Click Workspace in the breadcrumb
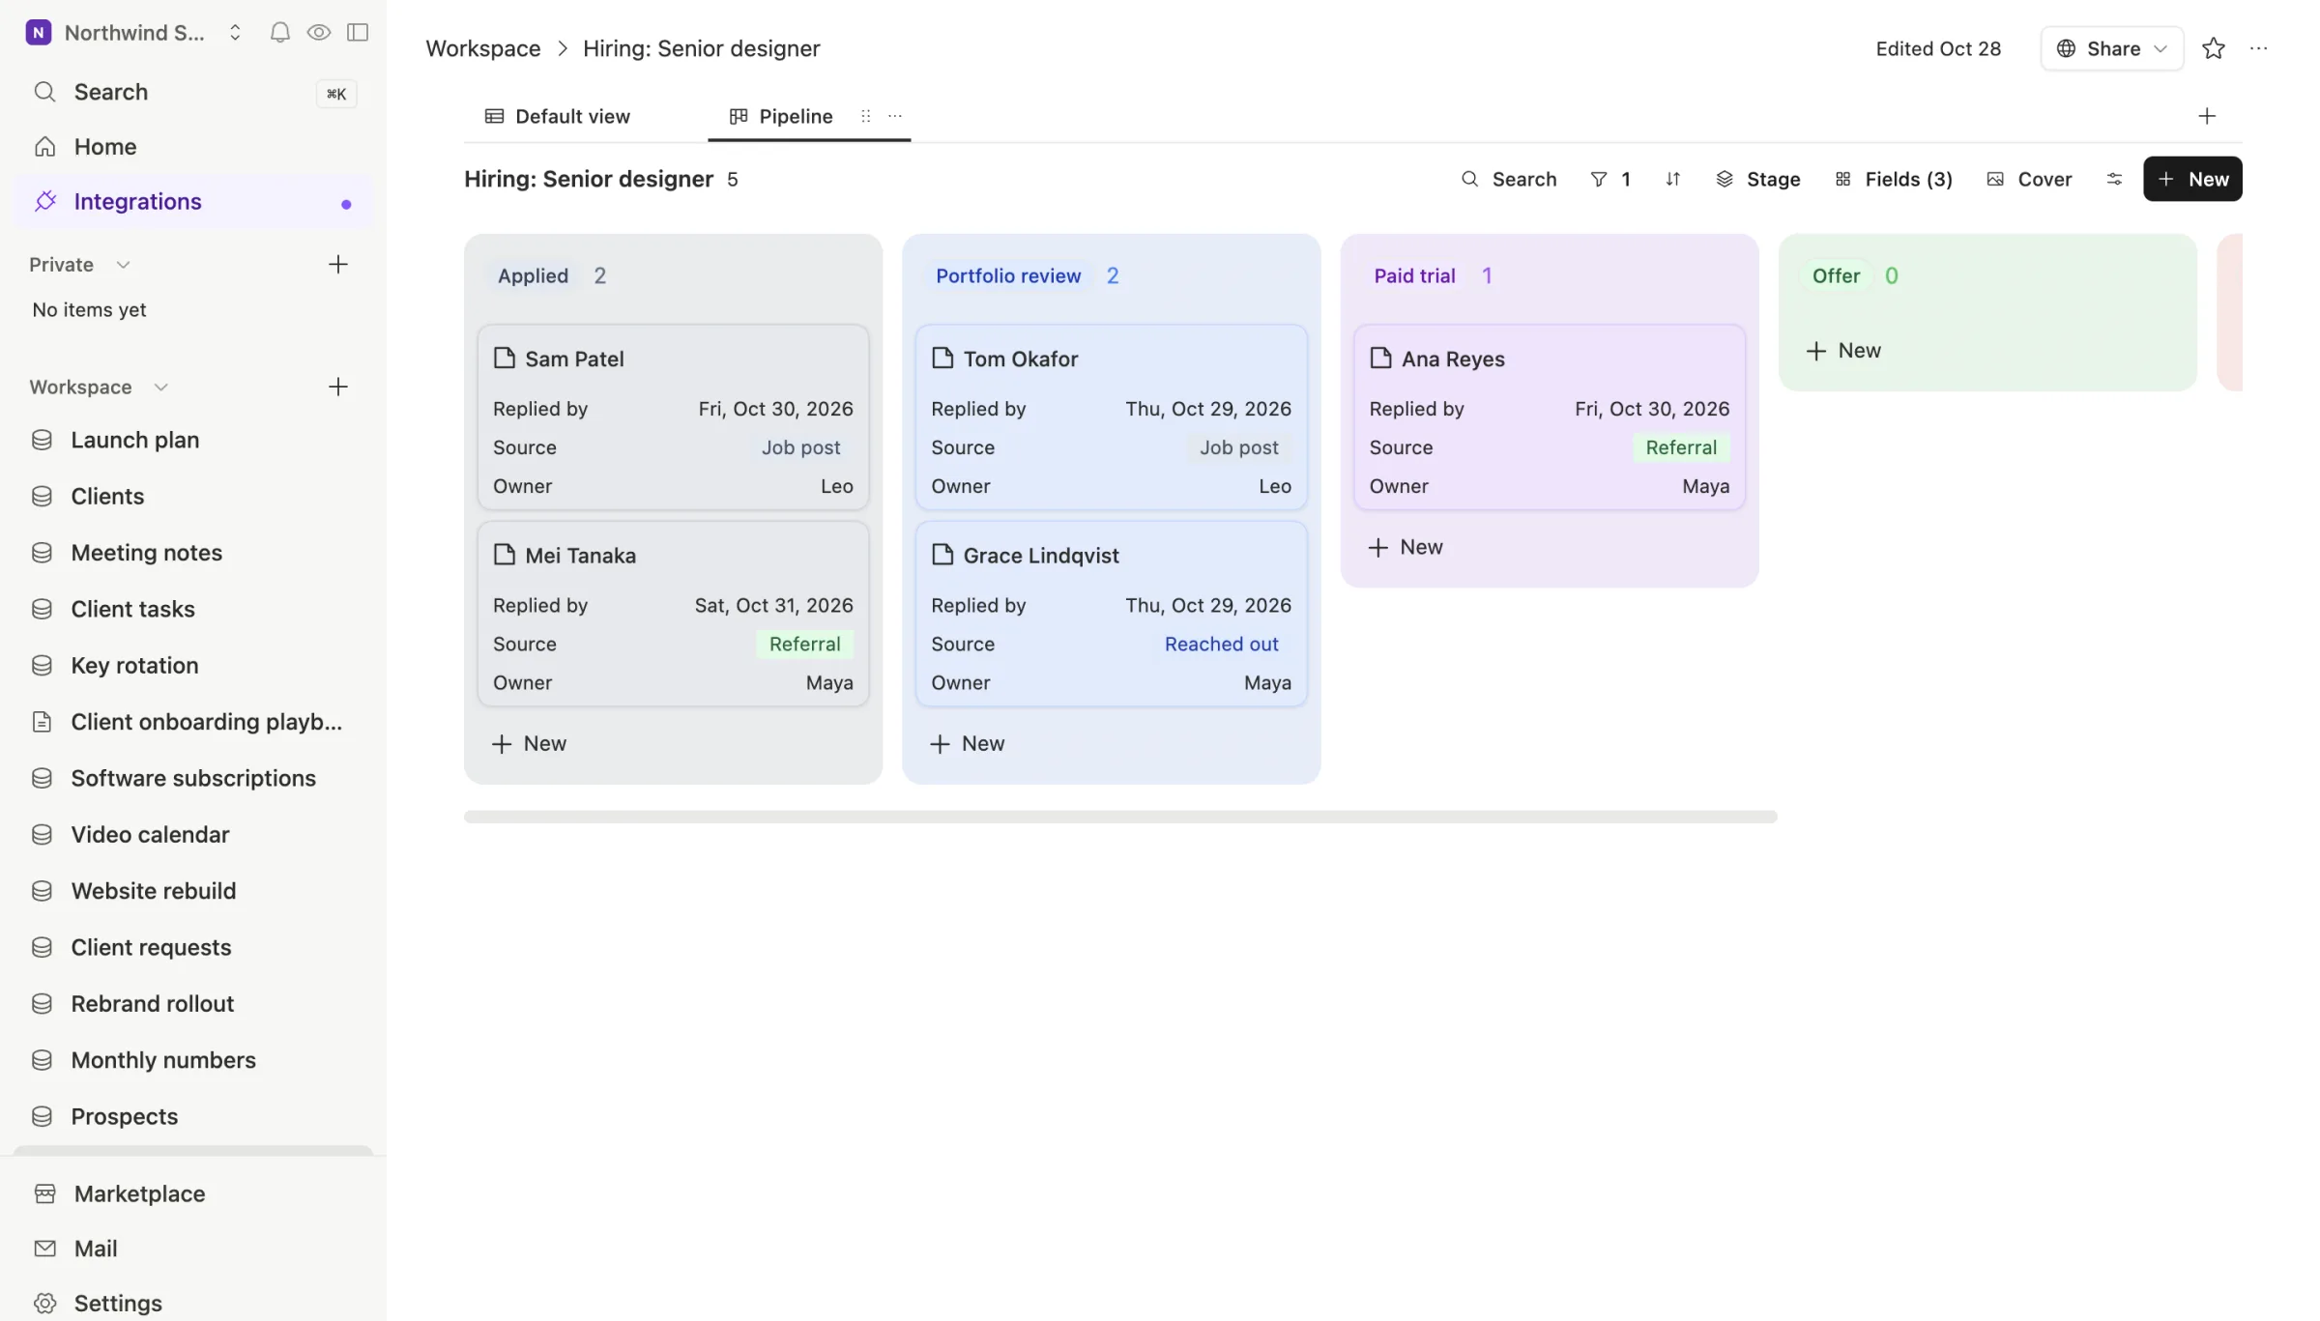This screenshot has height=1321, width=2320. click(482, 48)
